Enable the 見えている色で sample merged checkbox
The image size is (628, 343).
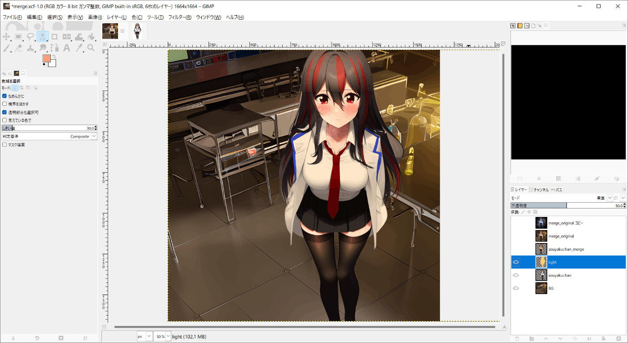[4, 120]
